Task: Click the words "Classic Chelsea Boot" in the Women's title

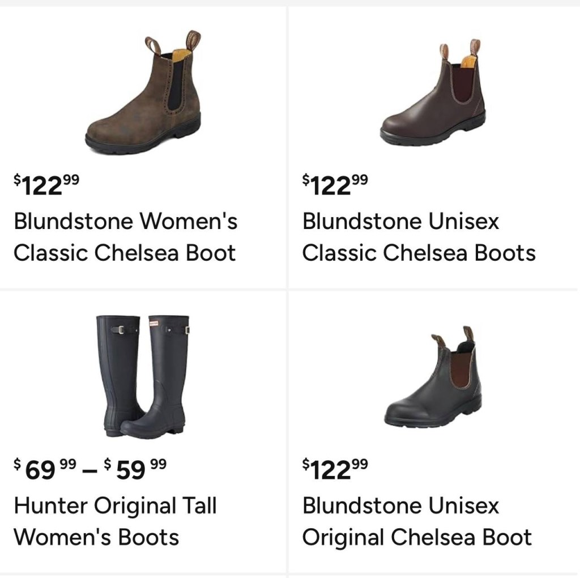Action: click(x=125, y=253)
